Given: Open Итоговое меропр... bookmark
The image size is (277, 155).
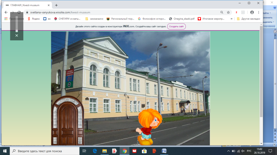Looking at the screenshot, I should click(x=211, y=19).
